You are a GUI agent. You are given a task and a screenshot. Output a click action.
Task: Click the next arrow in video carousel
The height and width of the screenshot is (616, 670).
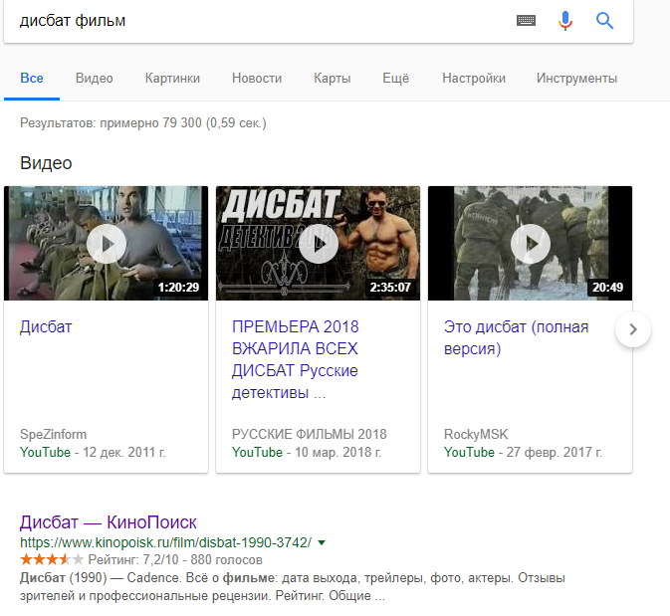coord(633,329)
